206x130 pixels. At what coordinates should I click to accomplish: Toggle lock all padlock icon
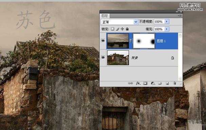tap(127, 29)
